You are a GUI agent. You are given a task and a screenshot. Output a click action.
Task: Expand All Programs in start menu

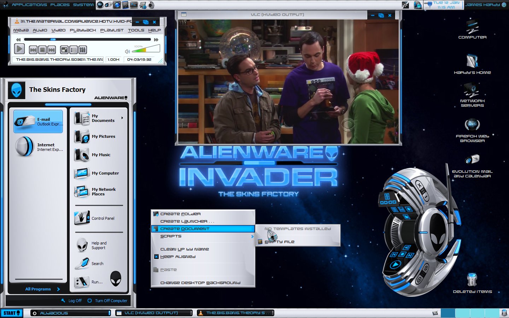(42, 289)
